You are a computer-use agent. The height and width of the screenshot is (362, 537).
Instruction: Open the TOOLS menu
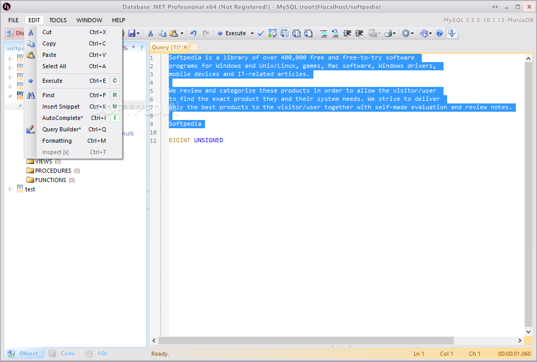(x=58, y=20)
